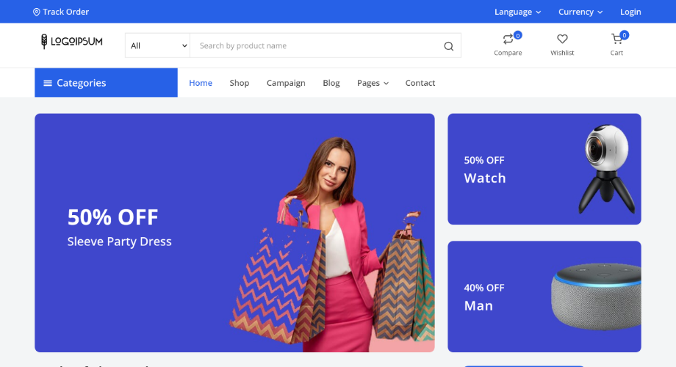
Task: Expand the Currency dropdown
Action: point(580,12)
